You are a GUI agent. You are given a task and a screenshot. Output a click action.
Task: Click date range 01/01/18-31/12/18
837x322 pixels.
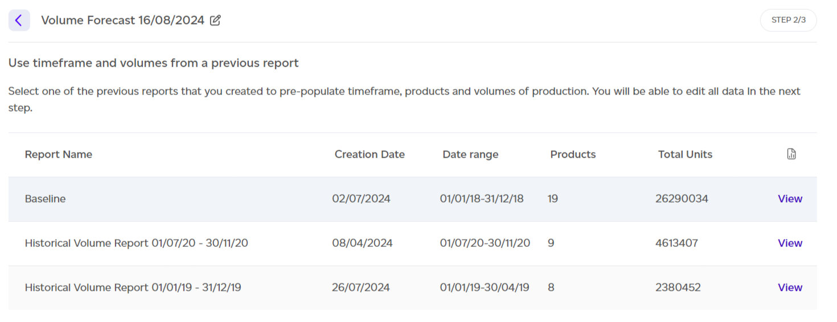(x=482, y=199)
